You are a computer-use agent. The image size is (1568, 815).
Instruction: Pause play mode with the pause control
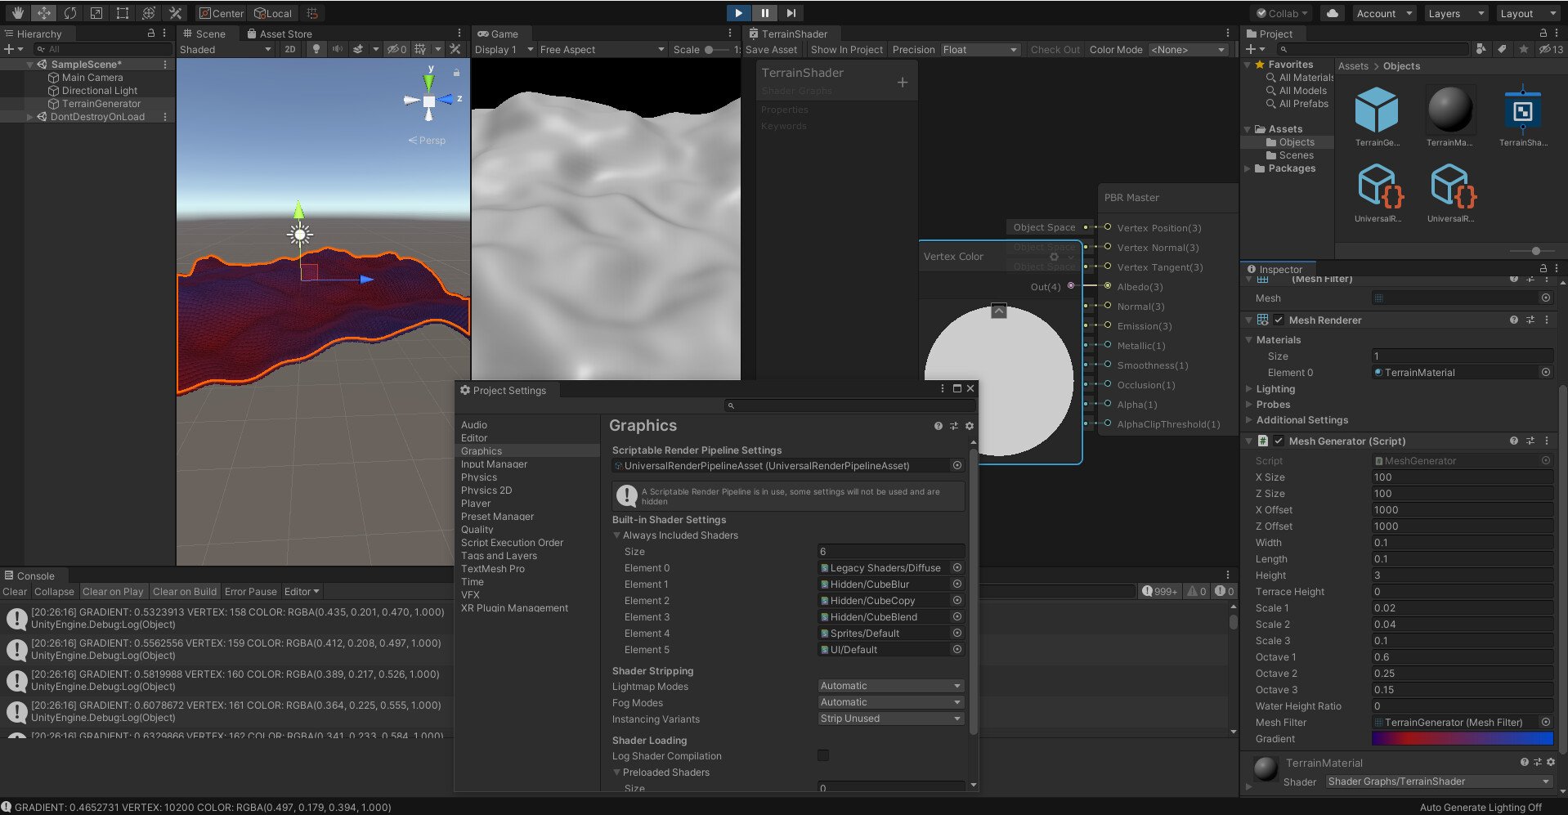764,13
